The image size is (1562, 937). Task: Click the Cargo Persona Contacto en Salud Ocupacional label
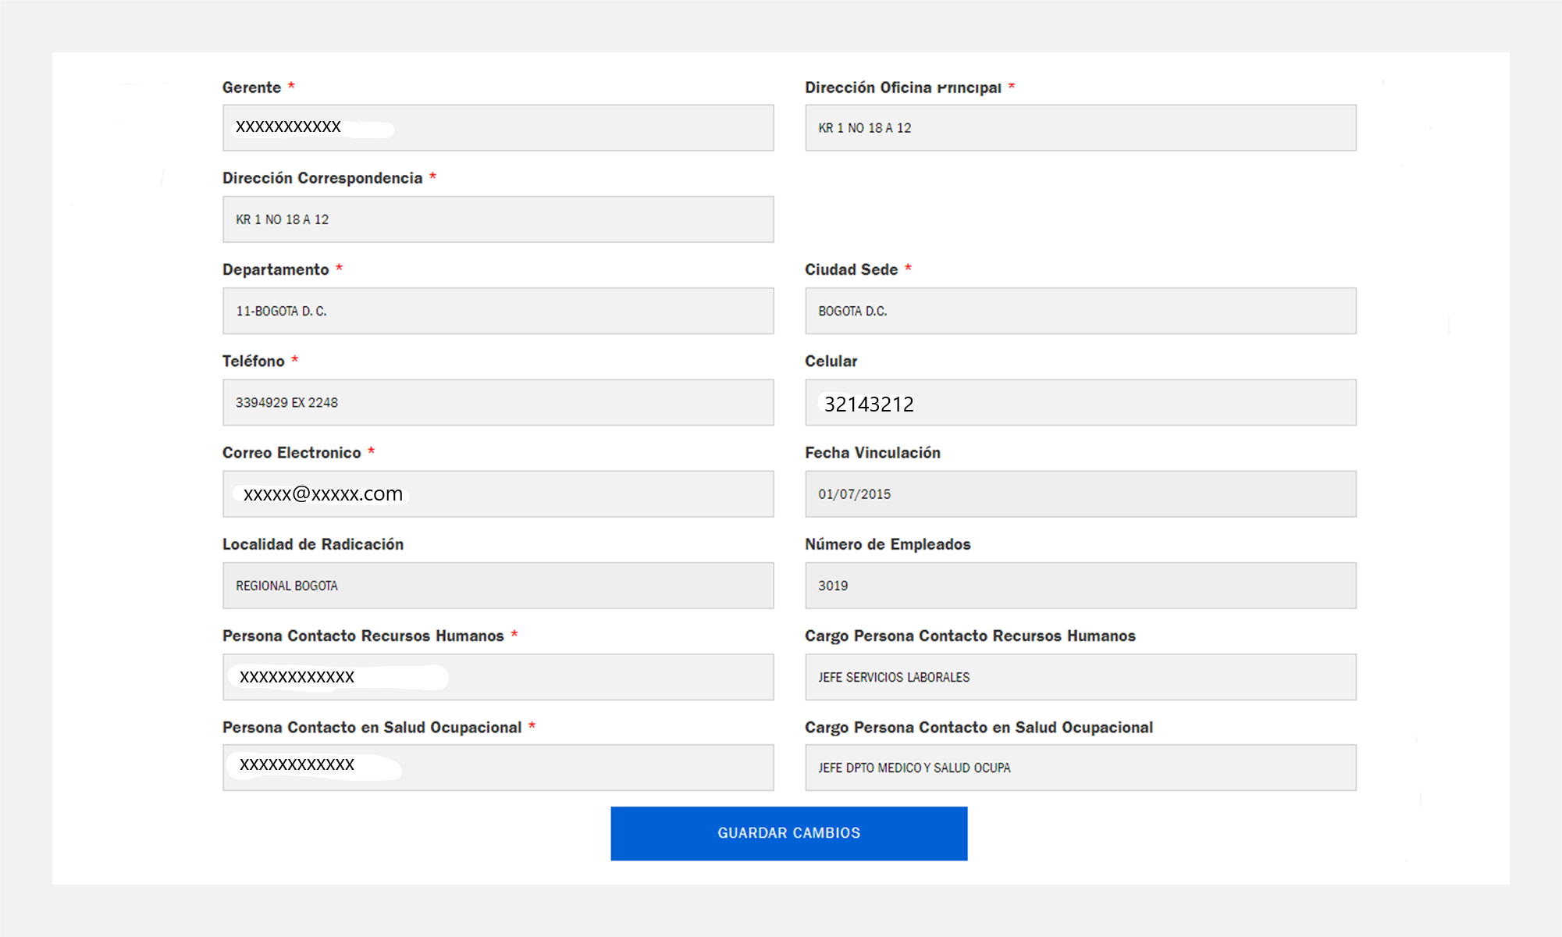click(x=979, y=727)
